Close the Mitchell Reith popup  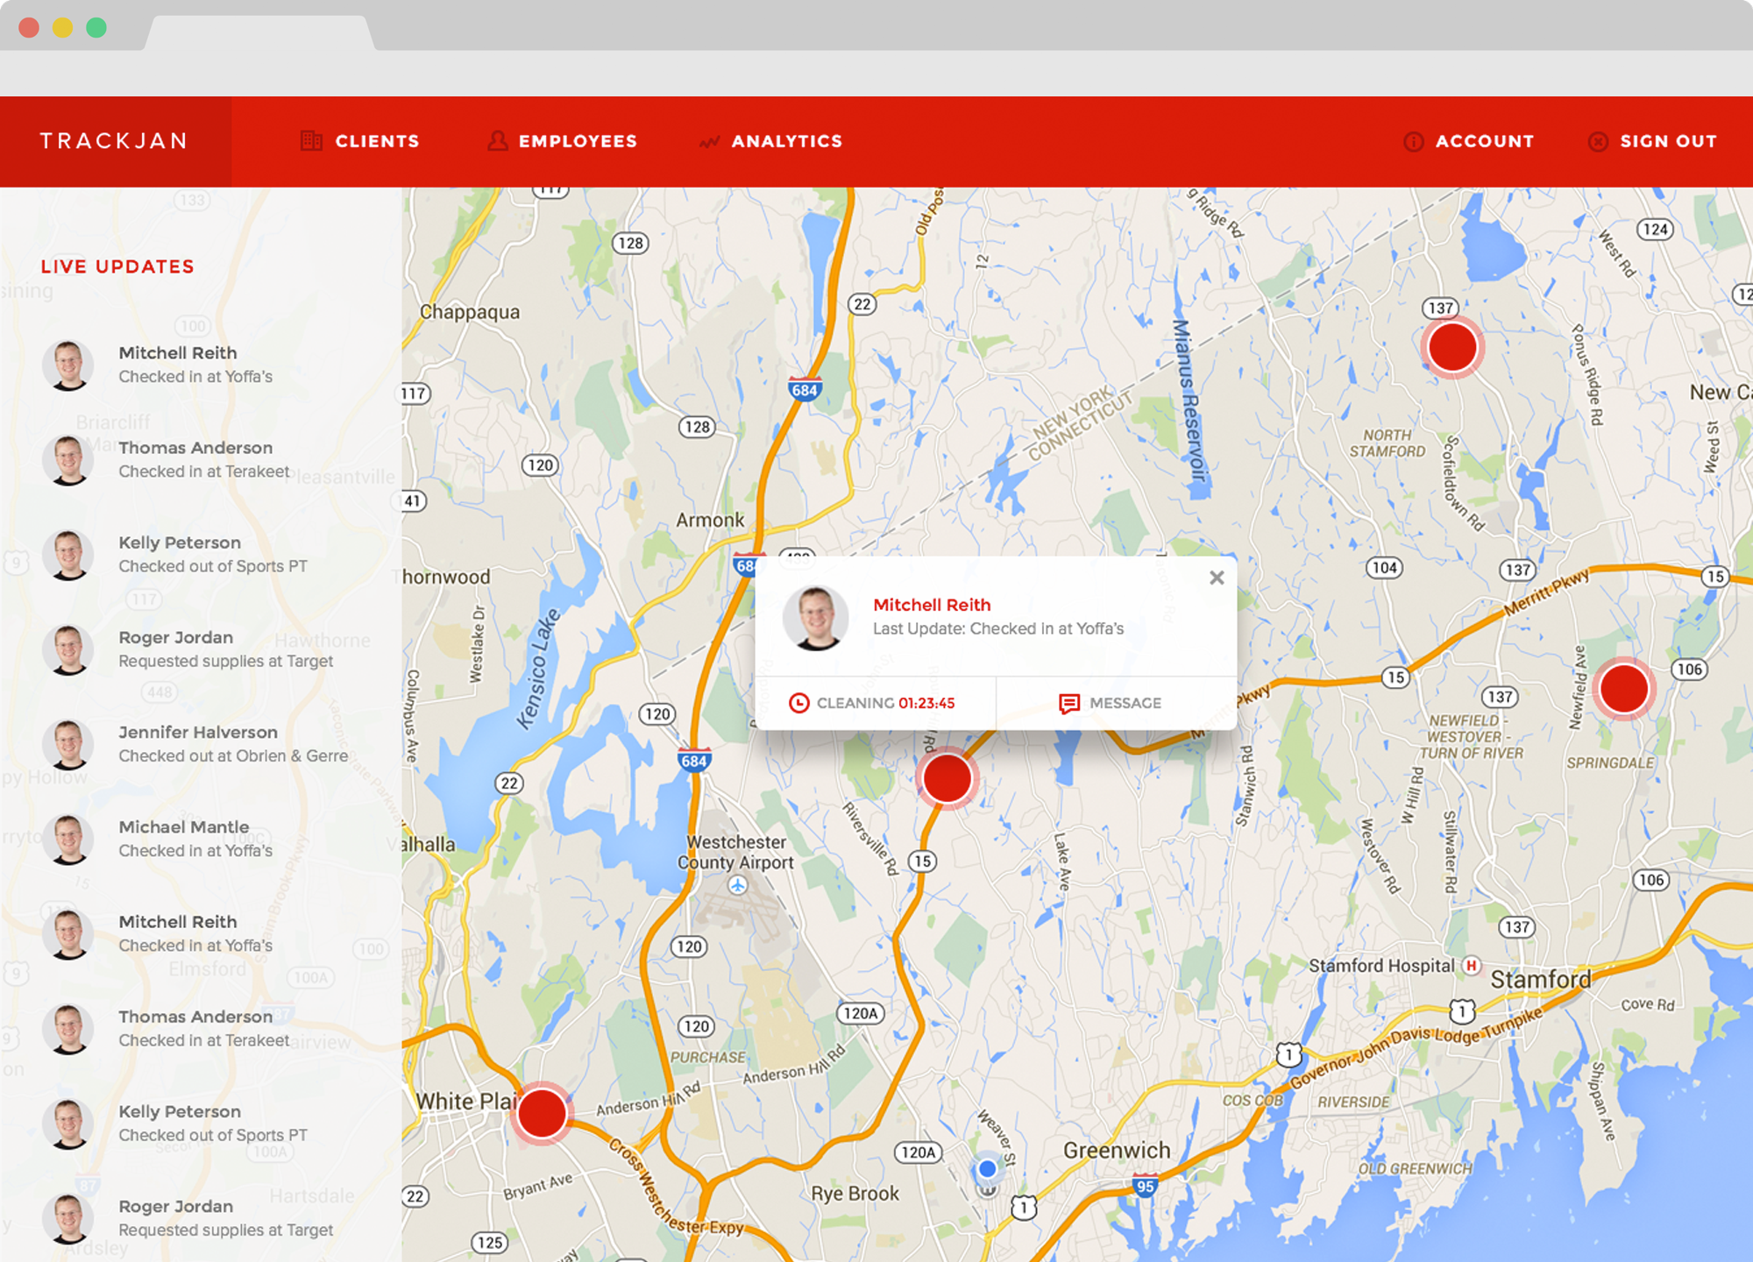coord(1217,578)
